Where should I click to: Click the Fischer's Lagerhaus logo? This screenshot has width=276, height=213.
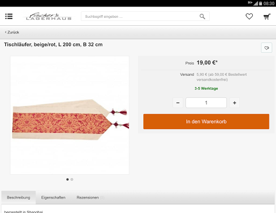(x=49, y=17)
